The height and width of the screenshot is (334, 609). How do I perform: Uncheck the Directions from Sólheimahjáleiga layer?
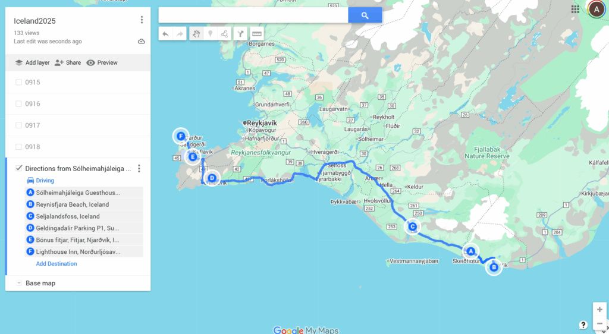coord(18,168)
